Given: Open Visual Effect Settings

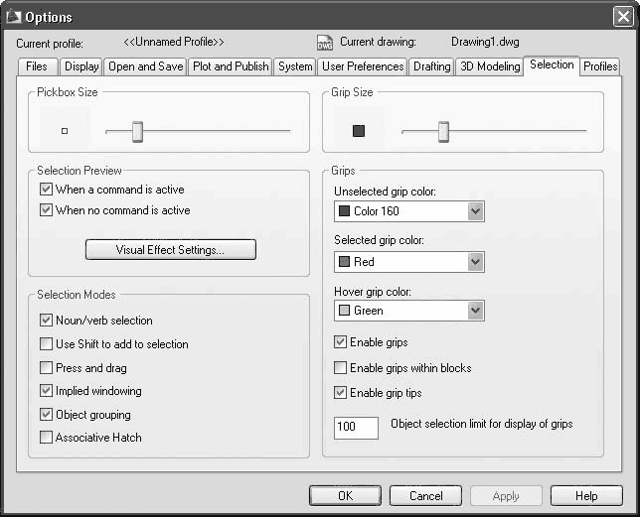Looking at the screenshot, I should tap(170, 250).
